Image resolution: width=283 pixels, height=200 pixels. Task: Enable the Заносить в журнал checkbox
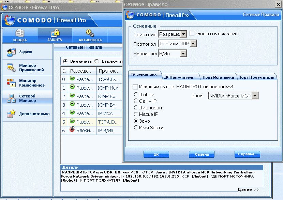[x=192, y=33]
